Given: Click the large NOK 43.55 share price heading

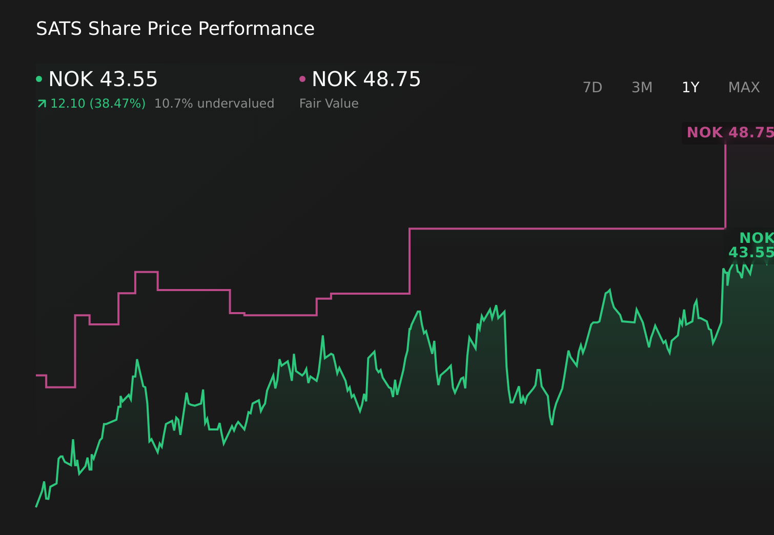Looking at the screenshot, I should 103,79.
